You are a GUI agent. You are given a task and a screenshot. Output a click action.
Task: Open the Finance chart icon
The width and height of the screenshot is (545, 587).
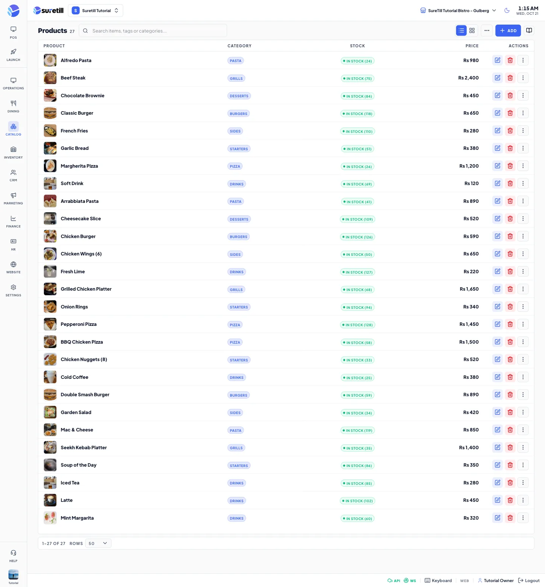click(x=13, y=222)
